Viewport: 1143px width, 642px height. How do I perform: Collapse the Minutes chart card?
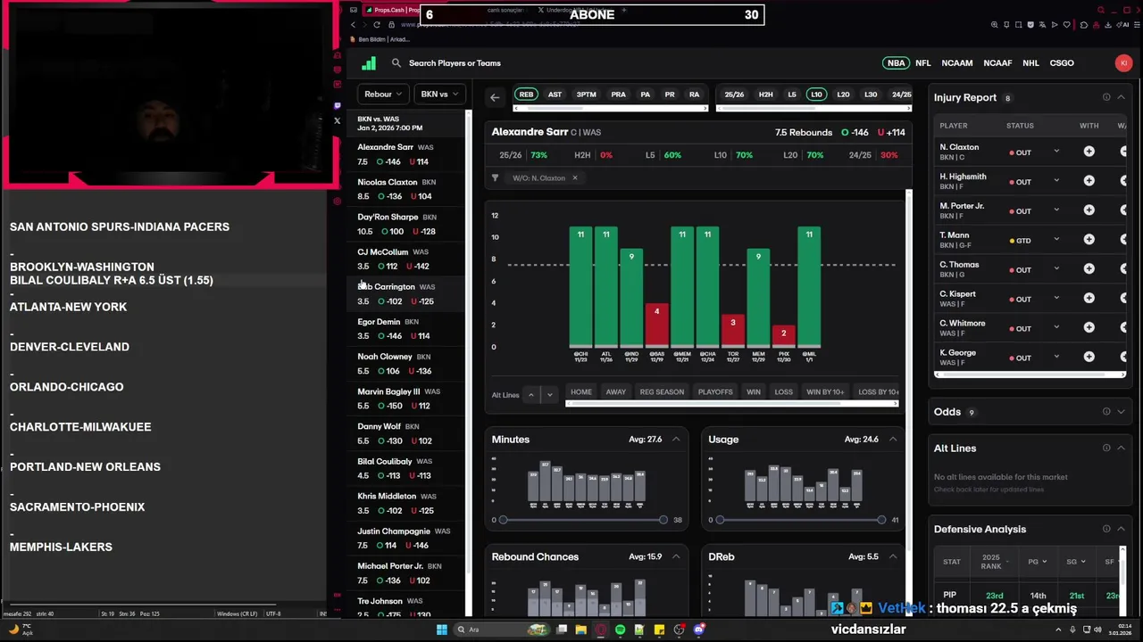pyautogui.click(x=676, y=439)
